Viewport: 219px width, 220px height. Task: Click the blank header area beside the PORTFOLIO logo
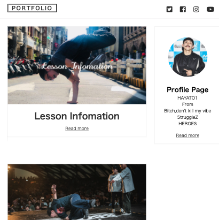click(x=111, y=9)
